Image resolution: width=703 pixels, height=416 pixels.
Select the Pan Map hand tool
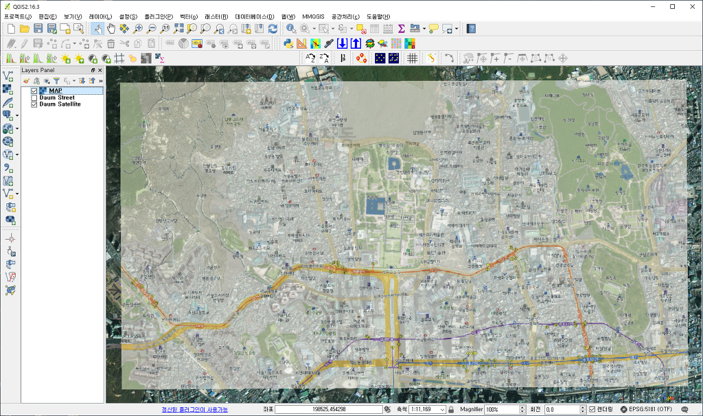click(x=111, y=29)
